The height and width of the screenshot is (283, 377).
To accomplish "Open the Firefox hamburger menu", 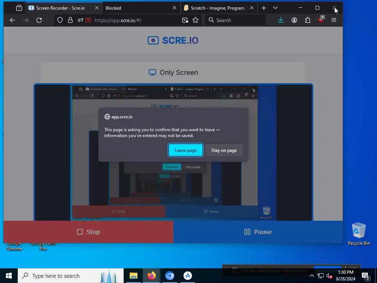I will (x=334, y=20).
